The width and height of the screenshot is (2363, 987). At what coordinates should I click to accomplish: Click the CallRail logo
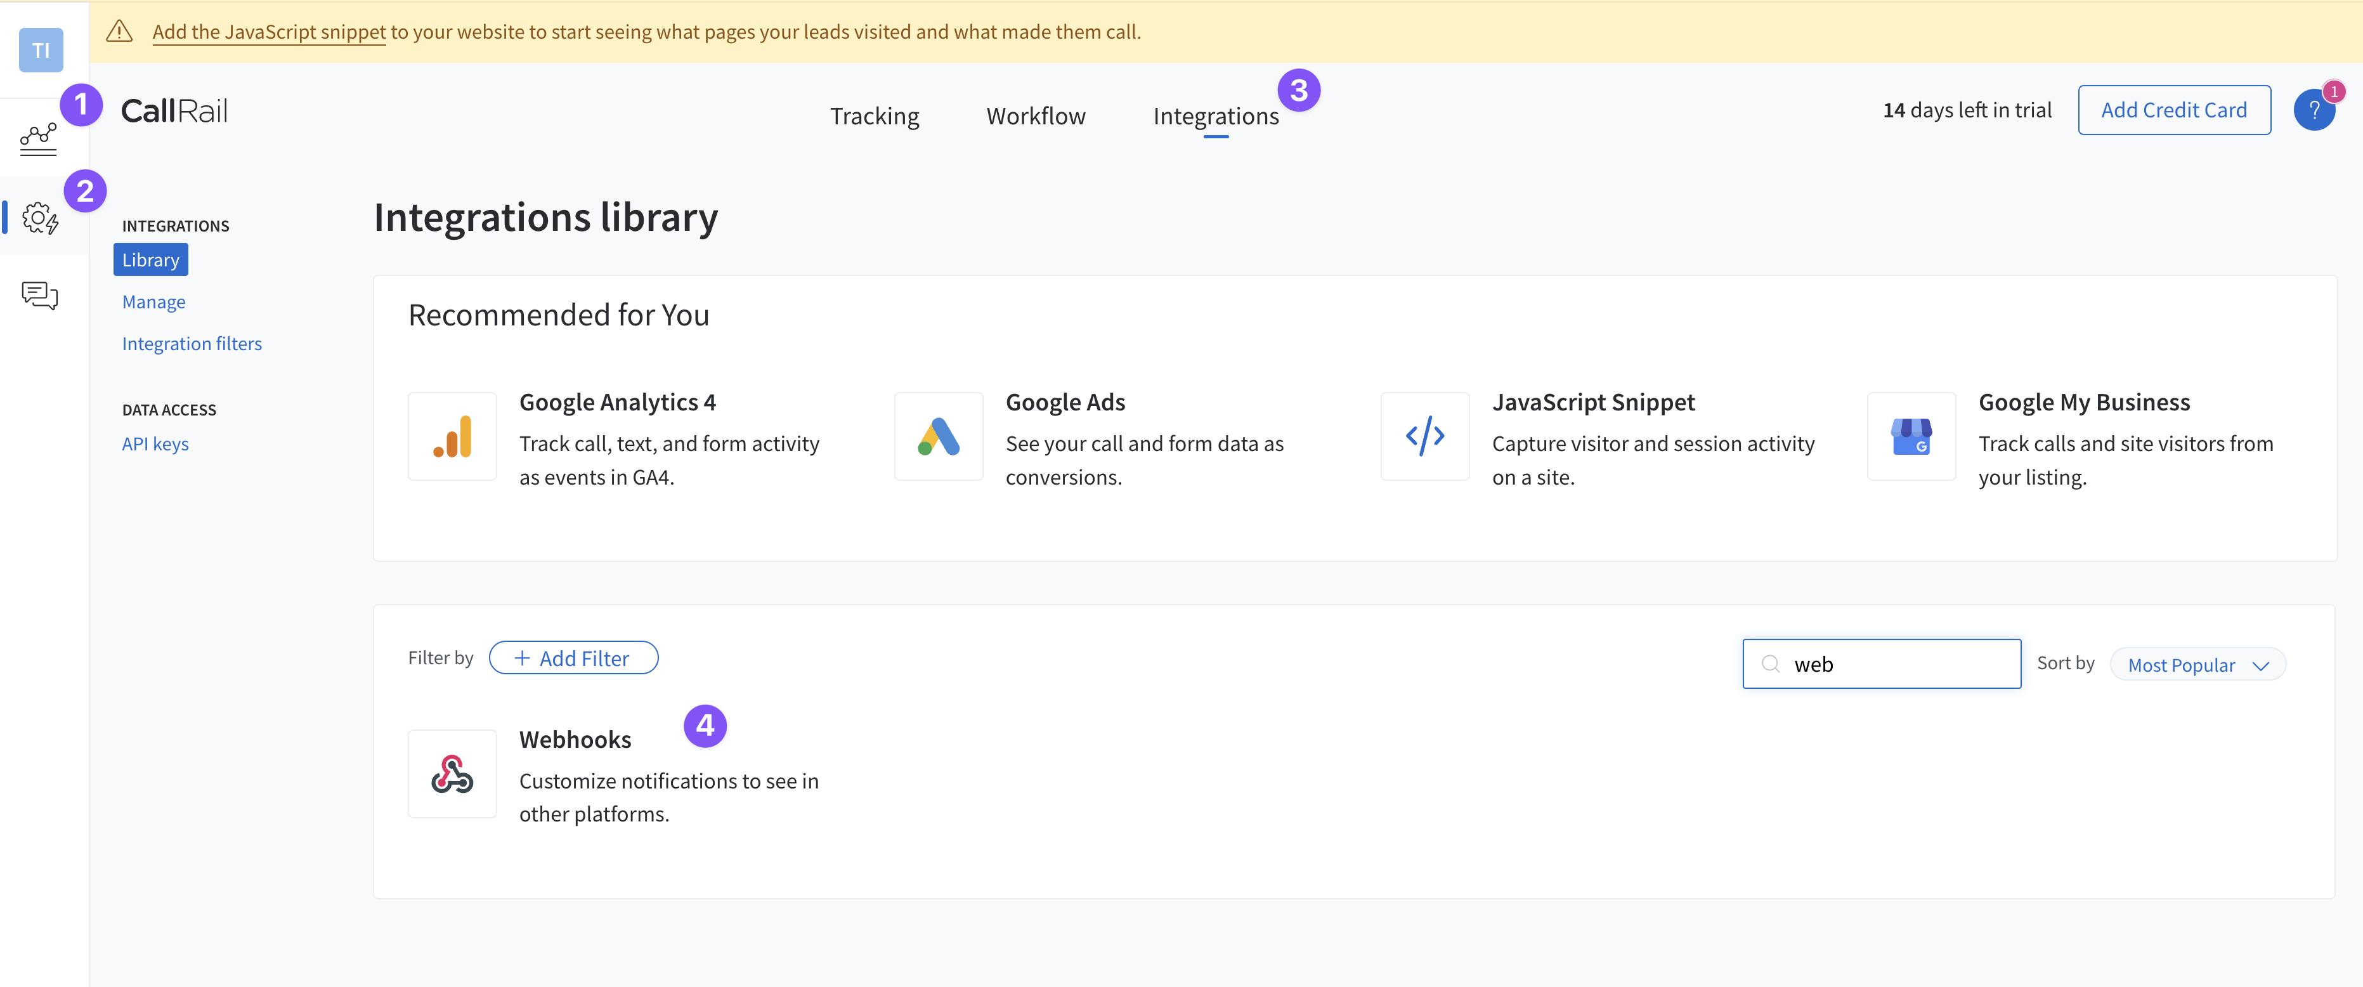[x=174, y=111]
